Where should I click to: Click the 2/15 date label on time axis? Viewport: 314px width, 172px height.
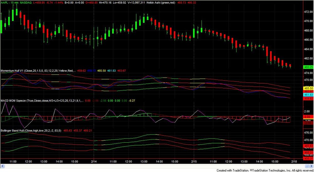click(x=194, y=161)
